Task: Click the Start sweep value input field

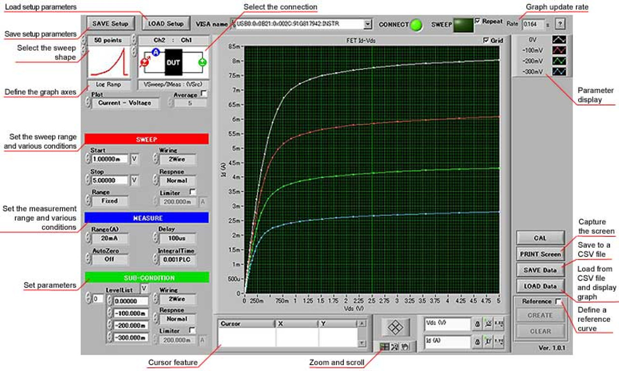Action: 110,159
